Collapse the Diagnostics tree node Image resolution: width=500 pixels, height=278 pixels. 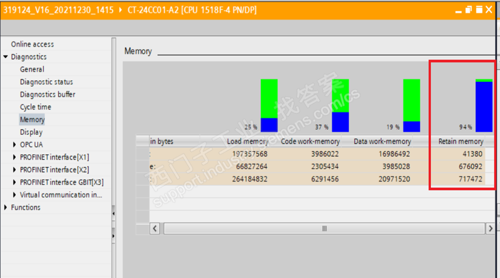tap(5, 56)
